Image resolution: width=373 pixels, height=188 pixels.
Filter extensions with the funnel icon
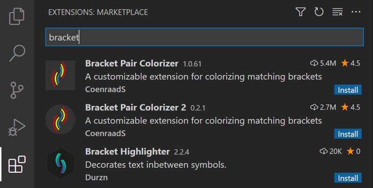tap(300, 12)
